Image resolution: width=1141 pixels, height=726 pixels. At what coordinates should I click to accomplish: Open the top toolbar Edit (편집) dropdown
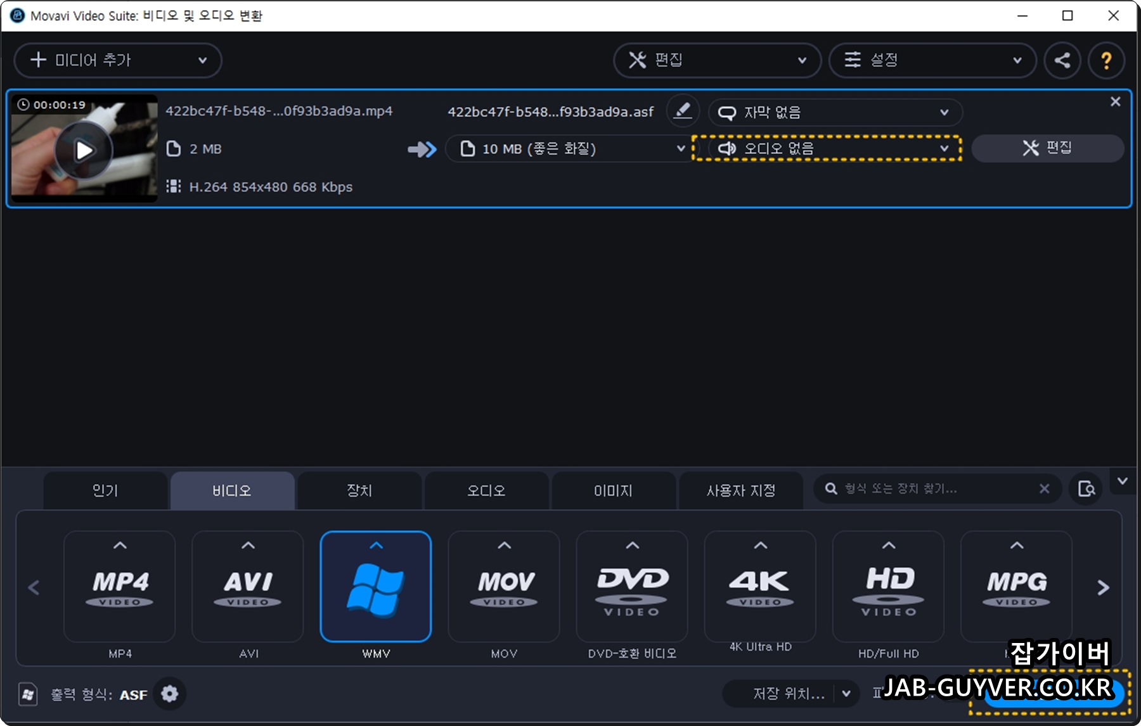[x=717, y=60]
